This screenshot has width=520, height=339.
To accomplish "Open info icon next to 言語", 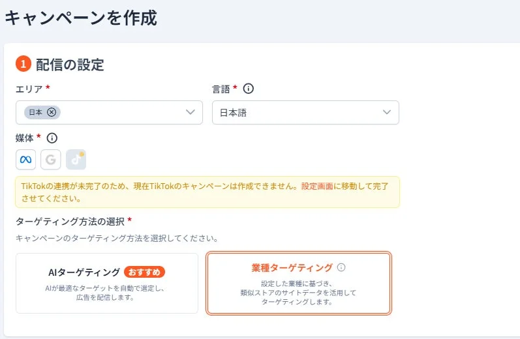I will click(x=249, y=89).
